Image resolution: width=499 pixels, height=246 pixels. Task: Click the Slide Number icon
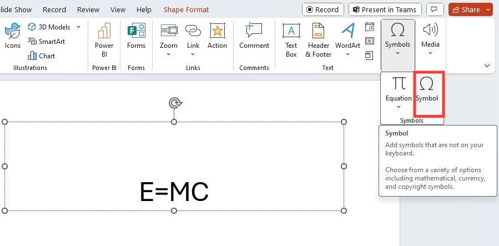(370, 41)
